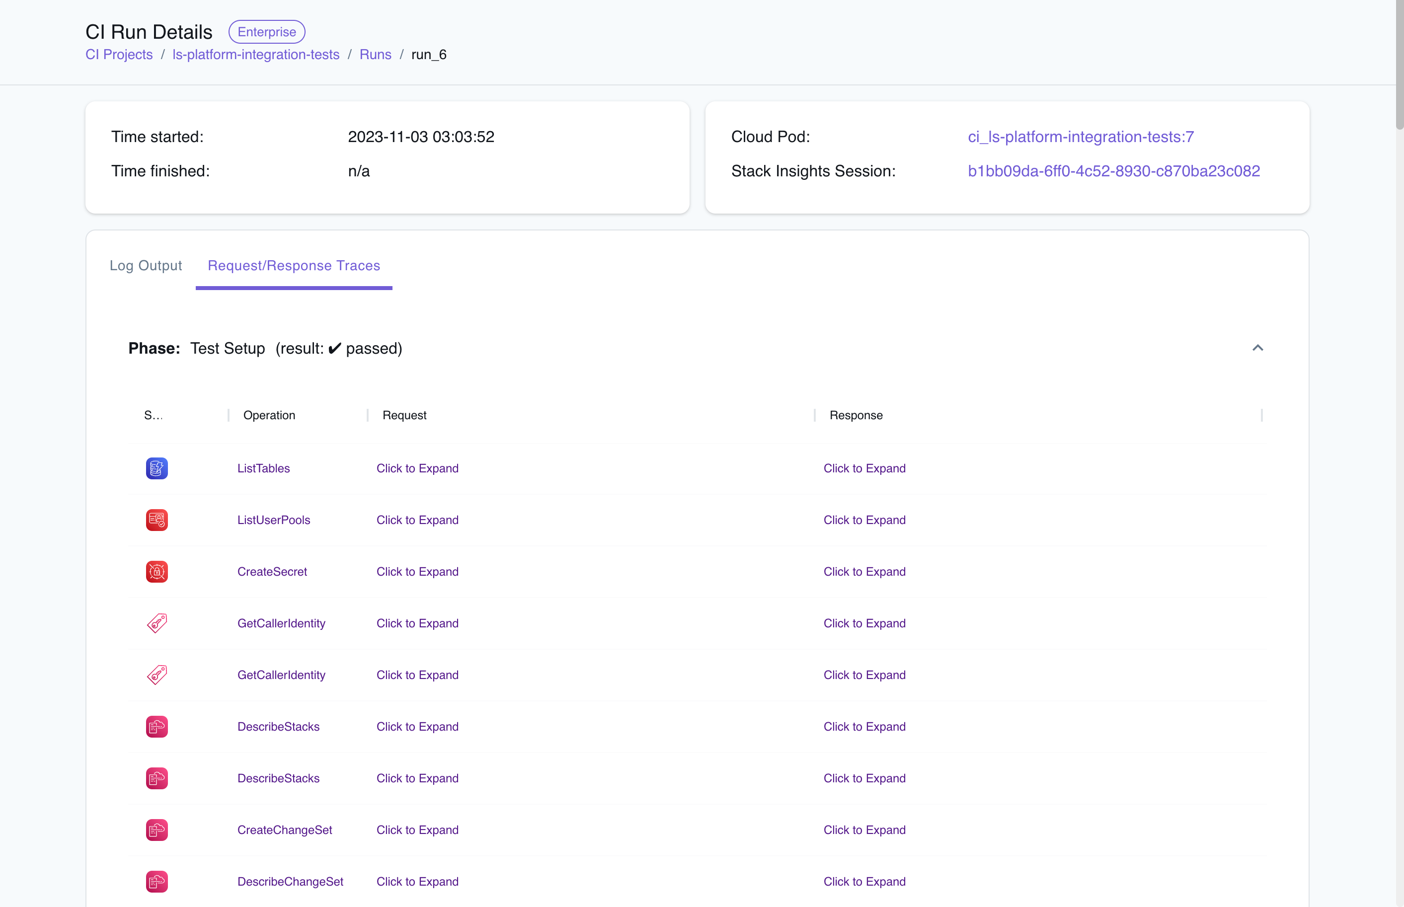
Task: Open the Cloud Pod ci_ls-platform-integration-tests:7 link
Action: click(x=1080, y=136)
